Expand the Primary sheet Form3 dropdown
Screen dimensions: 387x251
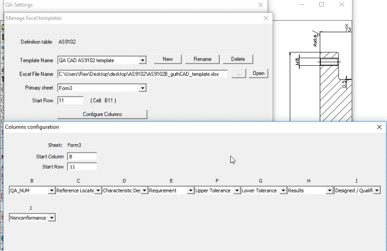pyautogui.click(x=142, y=88)
